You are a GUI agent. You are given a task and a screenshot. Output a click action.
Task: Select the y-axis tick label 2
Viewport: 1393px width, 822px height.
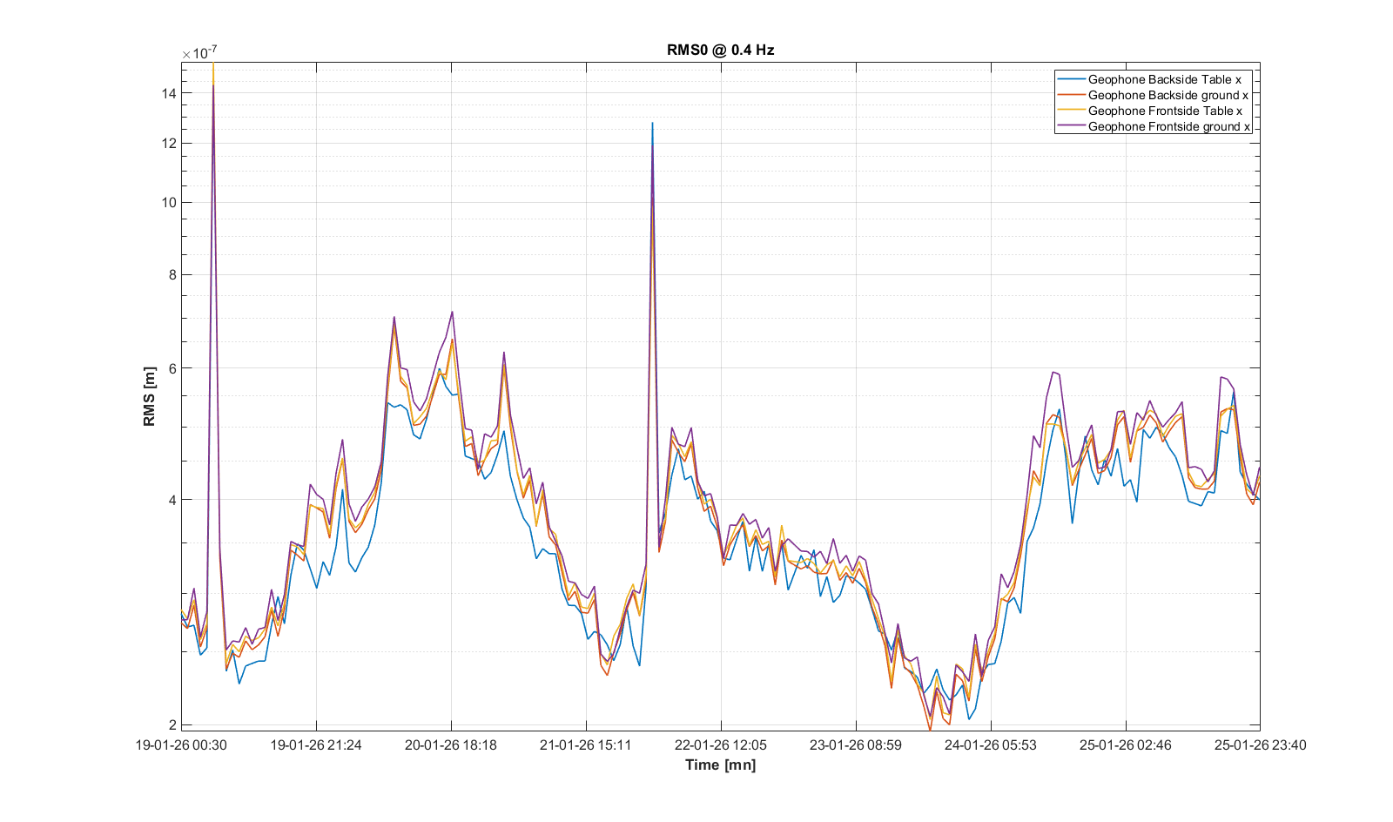click(x=172, y=724)
